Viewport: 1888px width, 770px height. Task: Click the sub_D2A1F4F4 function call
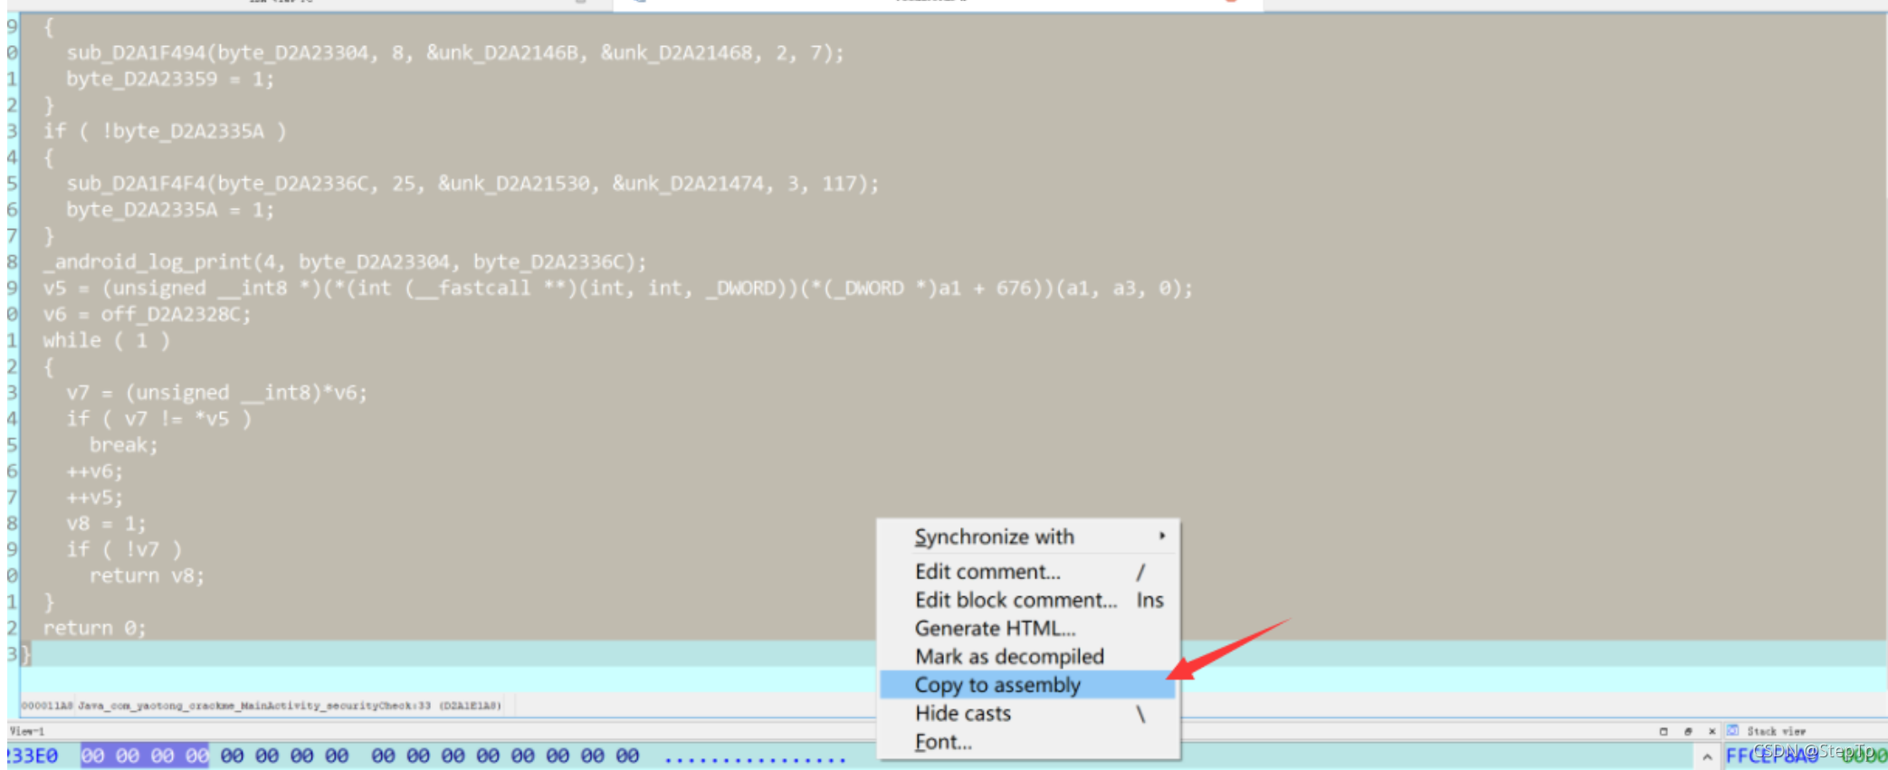tap(137, 184)
